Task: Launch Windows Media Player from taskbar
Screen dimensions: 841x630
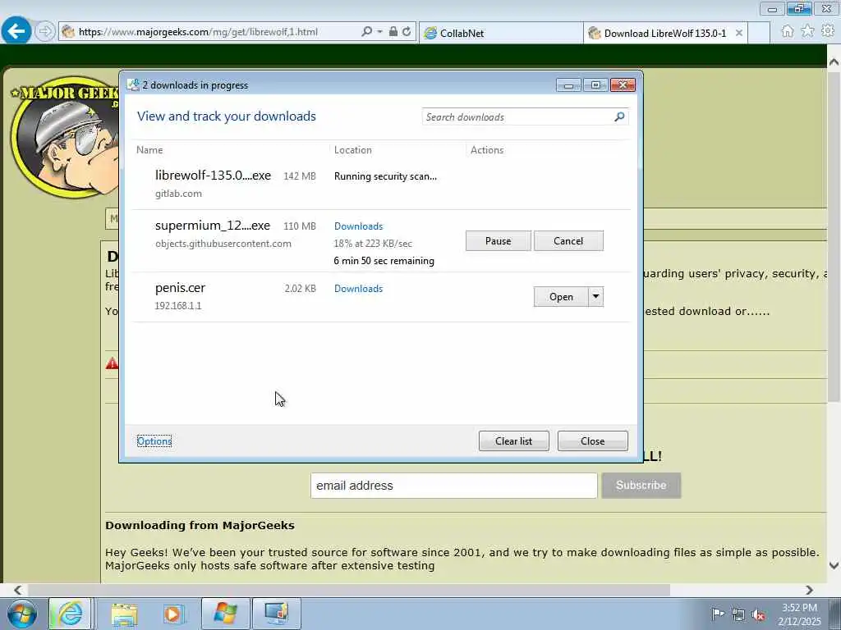Action: coord(174,614)
